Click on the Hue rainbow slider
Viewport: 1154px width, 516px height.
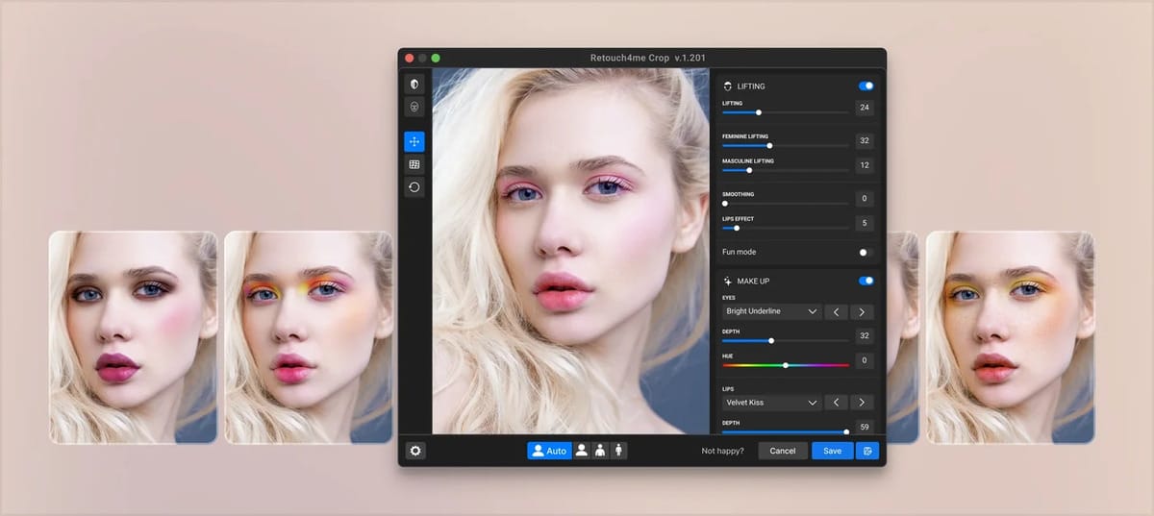[786, 365]
